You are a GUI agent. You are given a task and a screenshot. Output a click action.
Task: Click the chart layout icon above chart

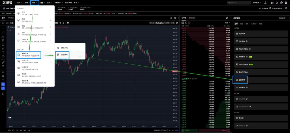pos(174,18)
